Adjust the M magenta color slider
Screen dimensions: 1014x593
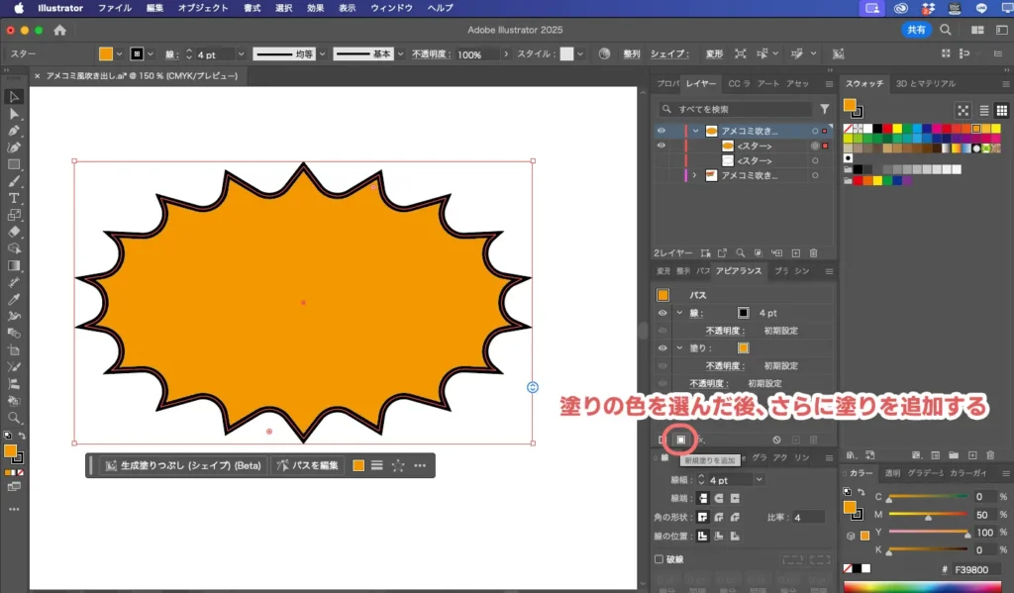928,516
